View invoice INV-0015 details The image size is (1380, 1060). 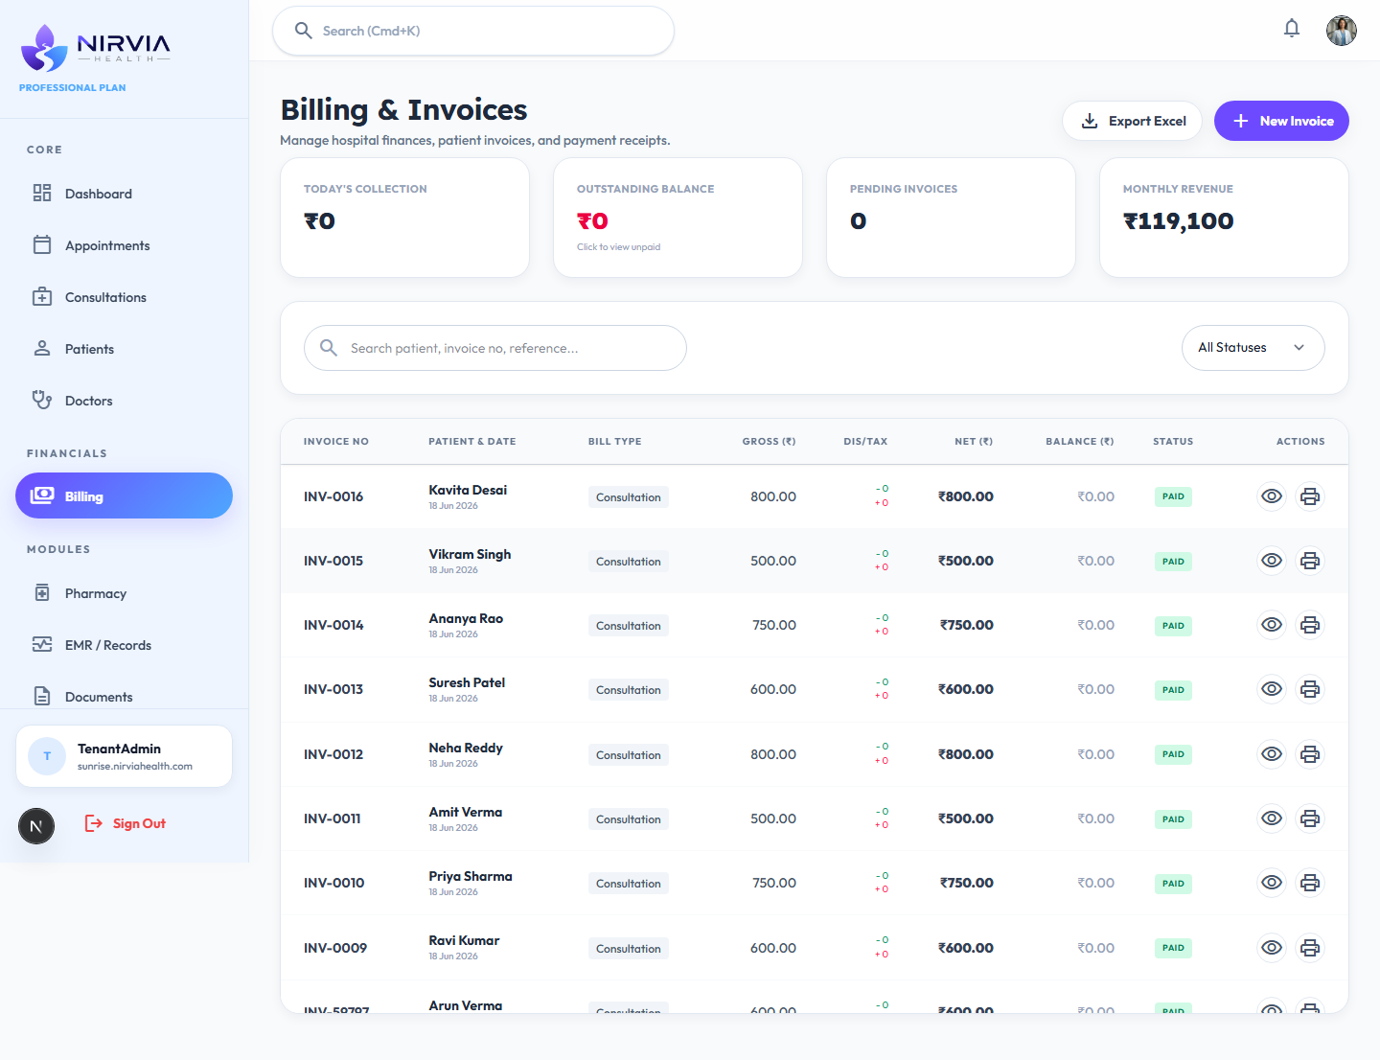click(x=1272, y=561)
